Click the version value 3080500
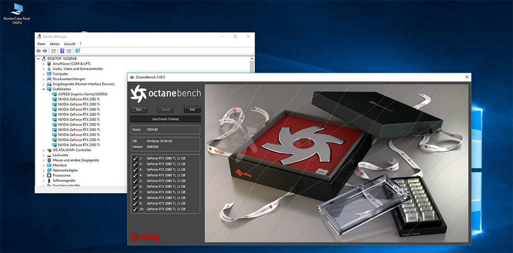The width and height of the screenshot is (513, 253). pyautogui.click(x=153, y=146)
